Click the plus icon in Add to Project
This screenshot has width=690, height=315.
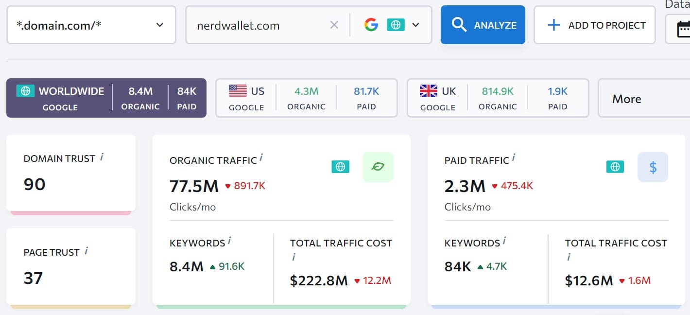pos(554,25)
